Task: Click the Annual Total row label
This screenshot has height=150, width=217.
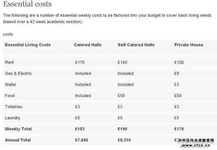Action: (x=18, y=140)
